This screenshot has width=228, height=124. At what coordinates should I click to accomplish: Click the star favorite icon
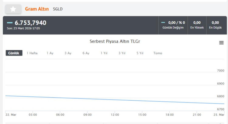(x=13, y=9)
